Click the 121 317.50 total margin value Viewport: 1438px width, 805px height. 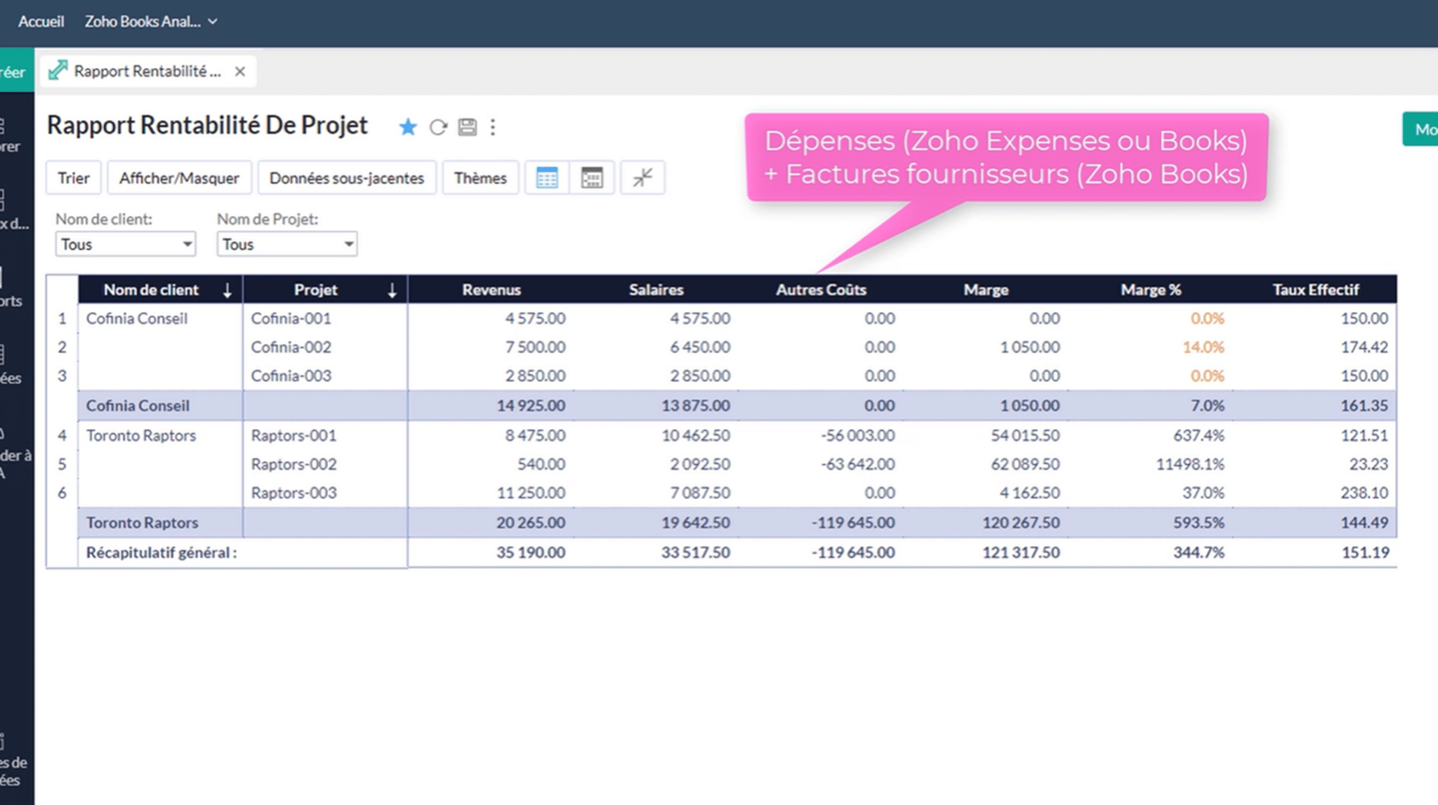[x=1021, y=553]
